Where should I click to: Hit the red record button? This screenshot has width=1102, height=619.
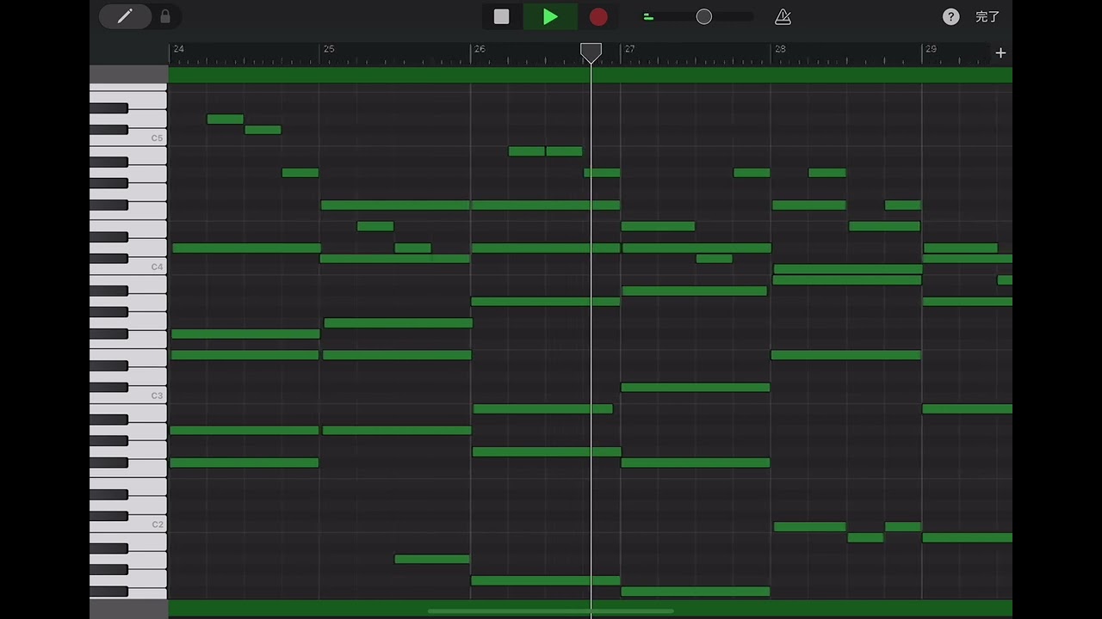pyautogui.click(x=598, y=16)
